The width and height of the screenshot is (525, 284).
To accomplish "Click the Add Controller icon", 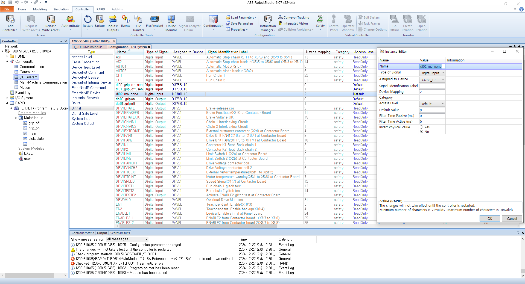I will coord(10,23).
